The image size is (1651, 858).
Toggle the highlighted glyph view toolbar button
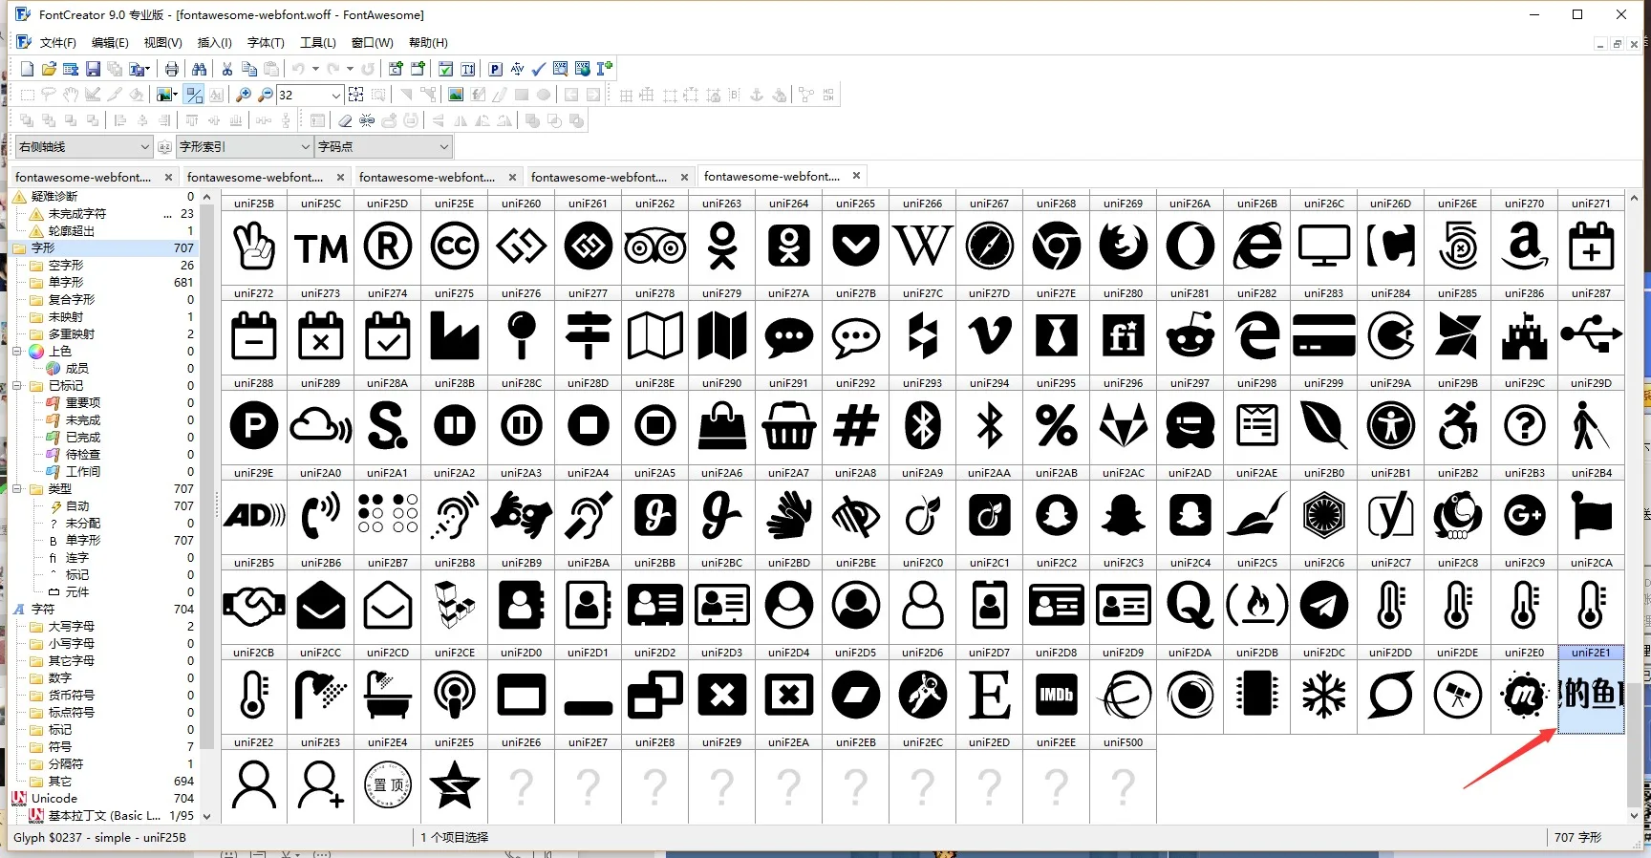pos(194,95)
